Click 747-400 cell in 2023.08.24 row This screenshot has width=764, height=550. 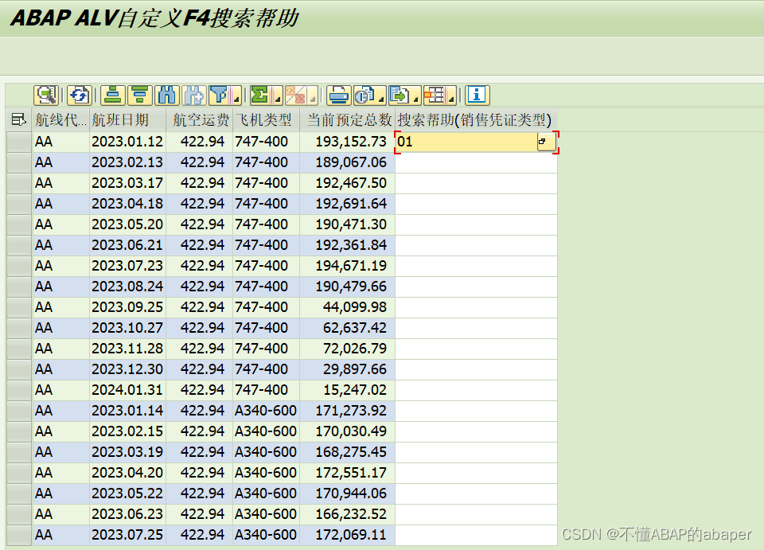pos(266,287)
